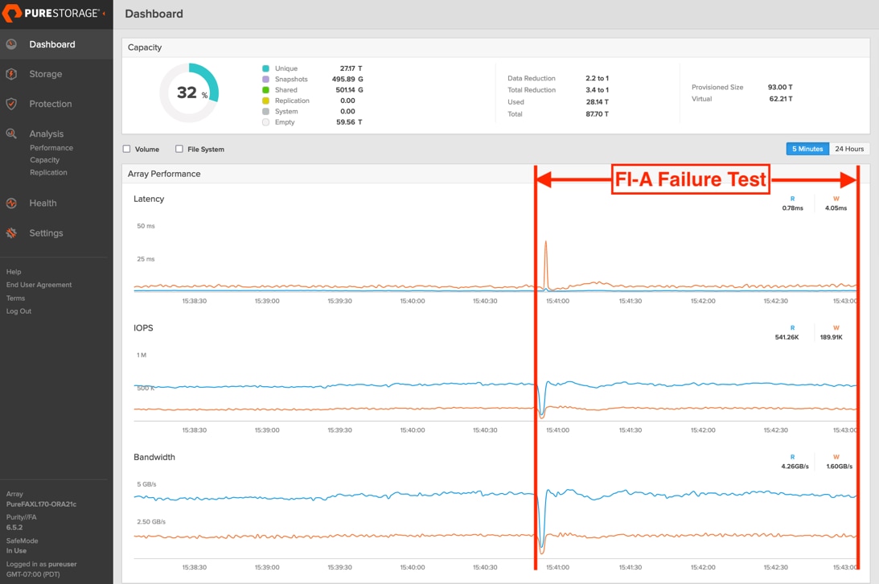Click the Dashboard sidebar icon
Screen dimensions: 879x584
click(11, 44)
